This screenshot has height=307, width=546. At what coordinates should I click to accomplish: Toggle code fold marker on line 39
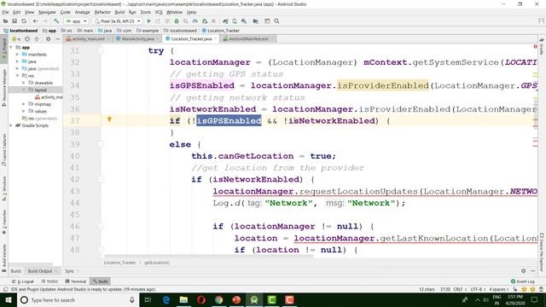click(x=101, y=144)
